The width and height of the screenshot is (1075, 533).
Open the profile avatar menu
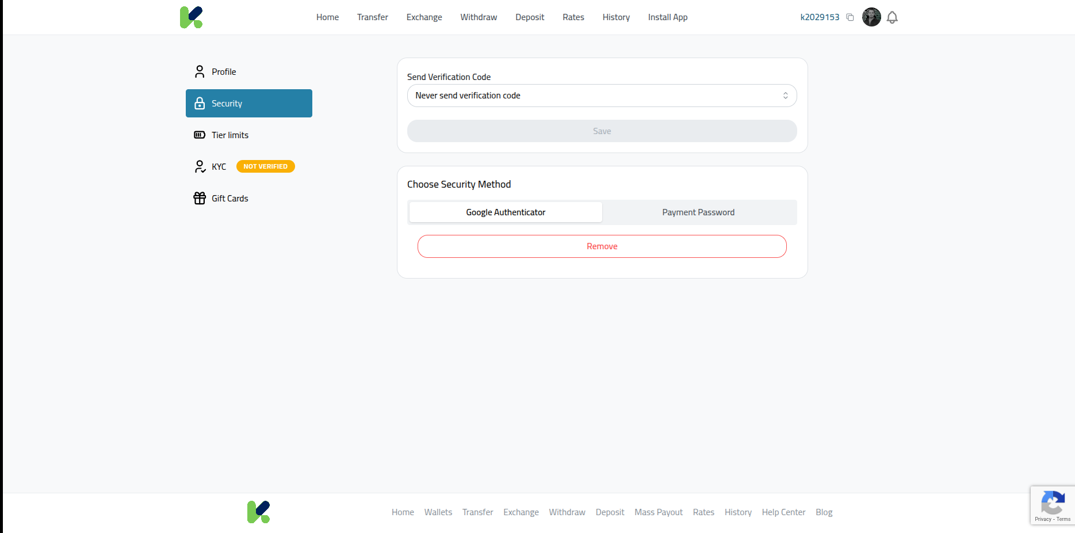coord(871,17)
